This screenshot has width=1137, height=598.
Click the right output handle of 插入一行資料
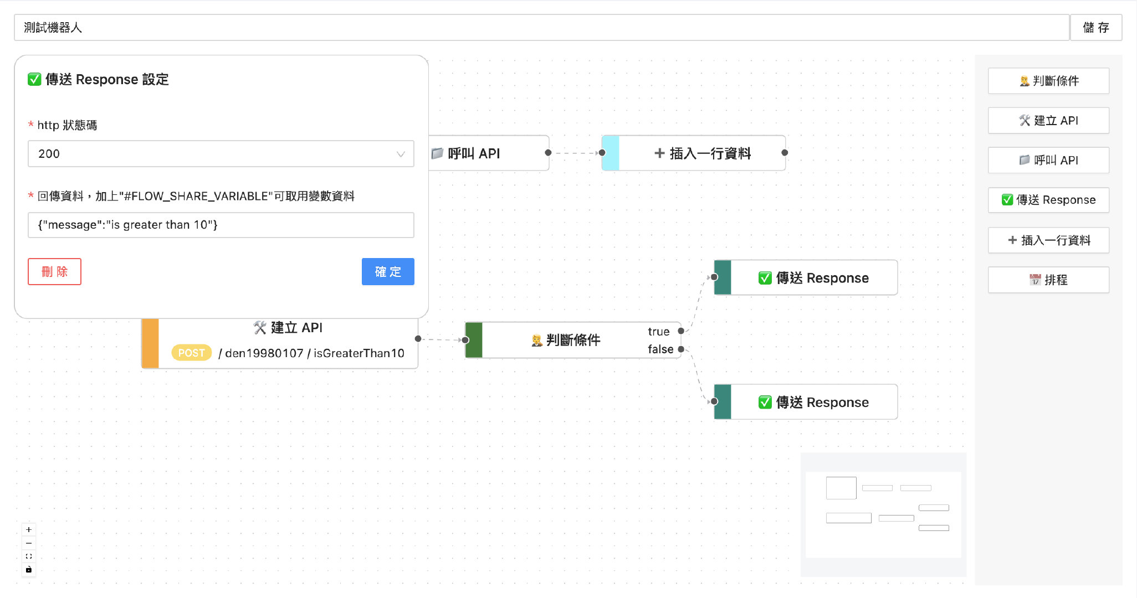coord(785,153)
